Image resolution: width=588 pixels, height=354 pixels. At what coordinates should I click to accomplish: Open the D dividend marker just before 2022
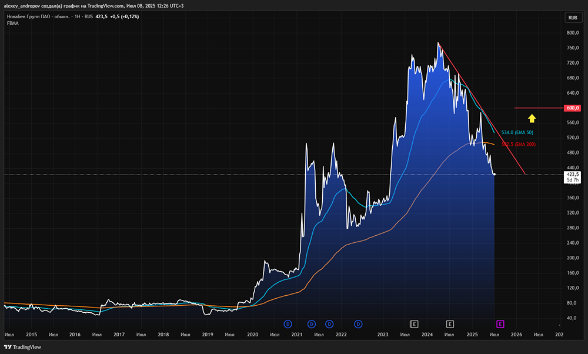329,324
